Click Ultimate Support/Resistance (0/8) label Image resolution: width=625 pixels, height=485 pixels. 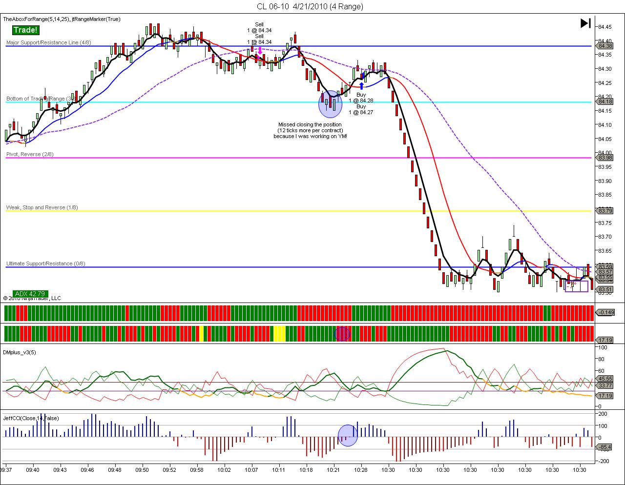point(45,263)
